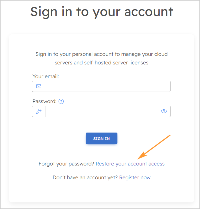The width and height of the screenshot is (200, 209).
Task: Click the "Forgot your password?" text
Action: [66, 164]
